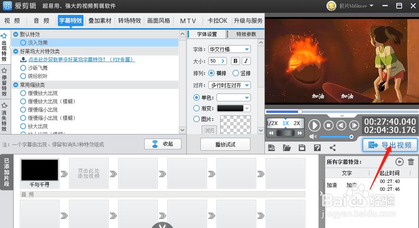Delete subtitle effect trash icon
This screenshot has height=228, width=419.
411,162
